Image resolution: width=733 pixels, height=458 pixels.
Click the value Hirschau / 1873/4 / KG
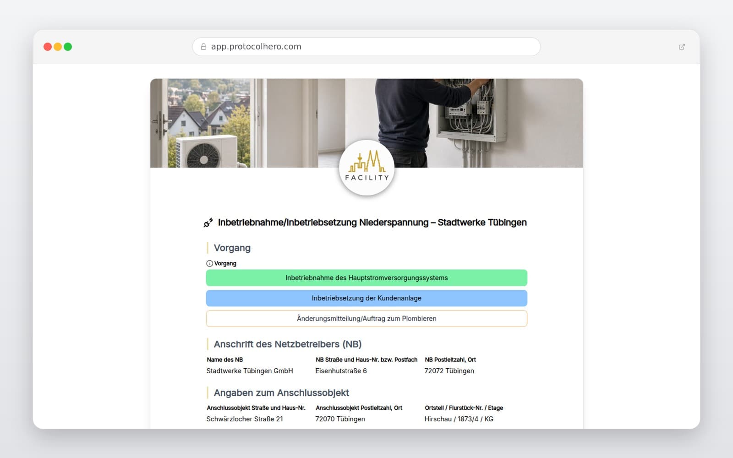click(459, 419)
